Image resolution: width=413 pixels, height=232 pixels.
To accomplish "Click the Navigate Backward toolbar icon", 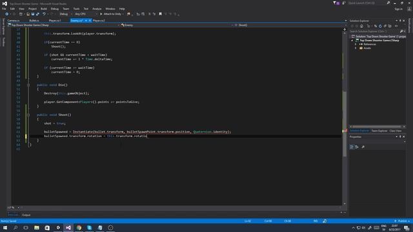I will coord(7,14).
